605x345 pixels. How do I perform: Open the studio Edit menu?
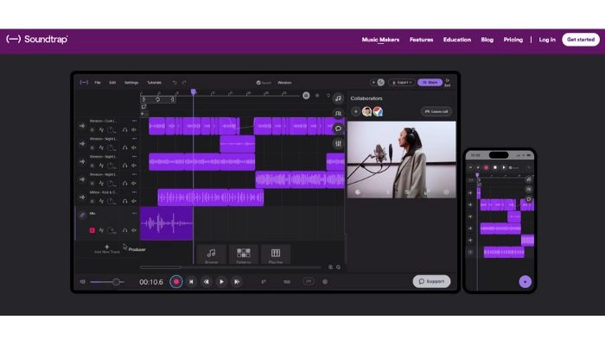pos(112,83)
